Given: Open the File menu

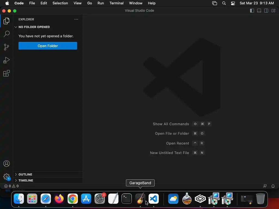Looking at the screenshot, I should [32, 3].
